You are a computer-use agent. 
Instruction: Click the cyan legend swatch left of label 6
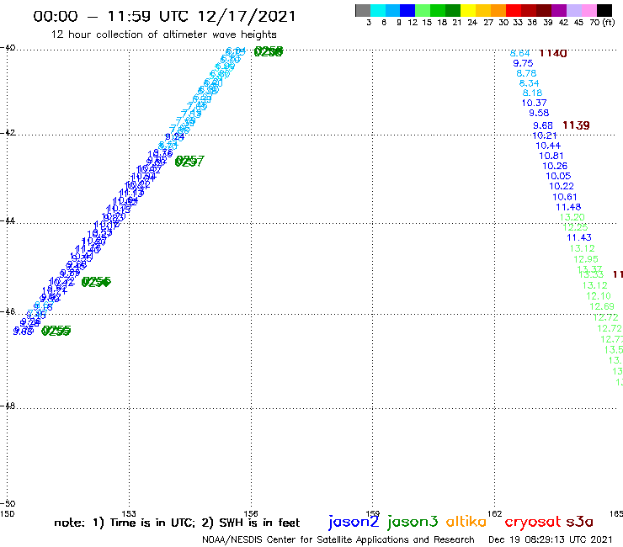pyautogui.click(x=378, y=10)
